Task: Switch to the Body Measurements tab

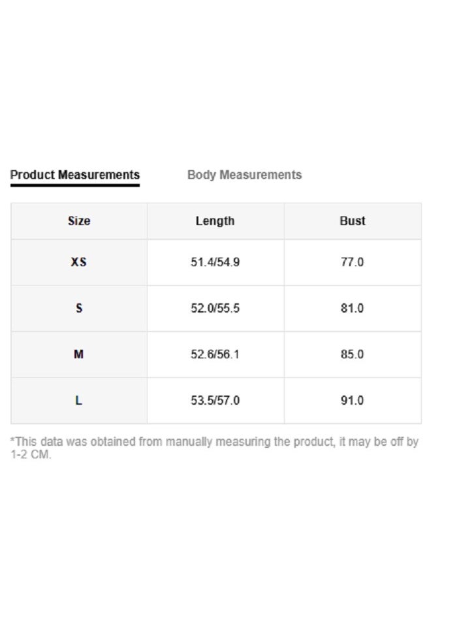Action: [244, 175]
